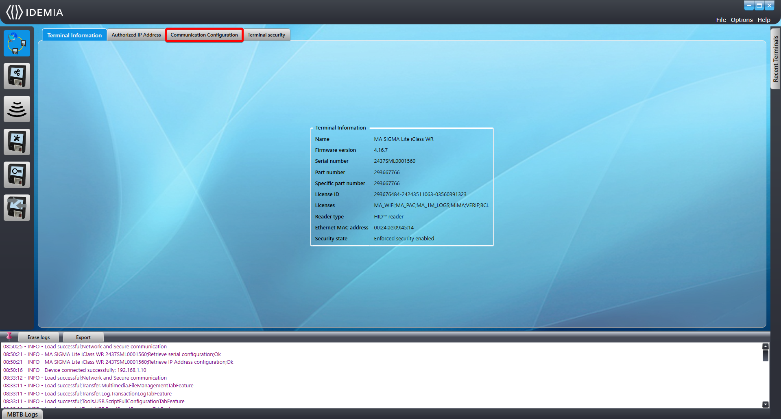Open the terminal key sidebar icon
Screen dimensions: 781x419
(17, 175)
